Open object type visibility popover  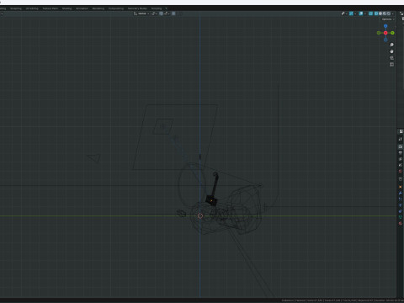point(344,13)
